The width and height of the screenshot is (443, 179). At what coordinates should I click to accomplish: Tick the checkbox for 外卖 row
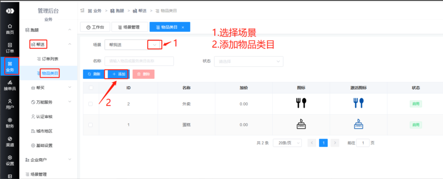pyautogui.click(x=91, y=104)
